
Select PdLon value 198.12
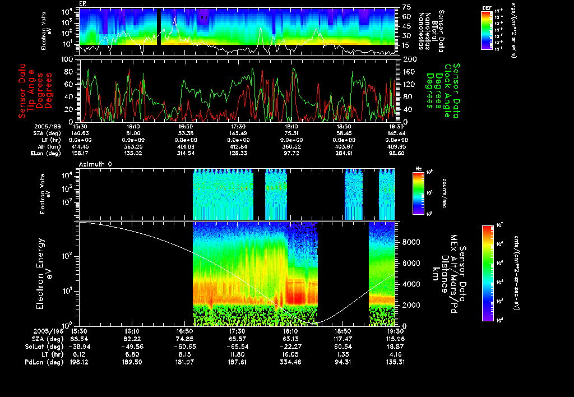(79, 362)
